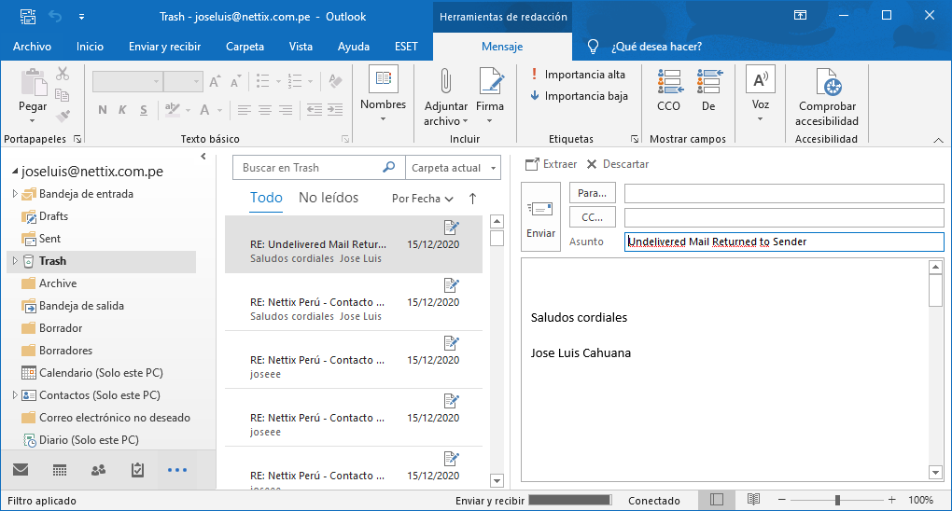Toggle bold N formatting
The image size is (952, 511).
pos(103,110)
